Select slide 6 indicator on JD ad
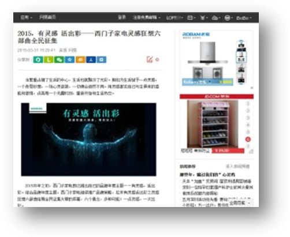The width and height of the screenshot is (290, 237). click(x=248, y=139)
